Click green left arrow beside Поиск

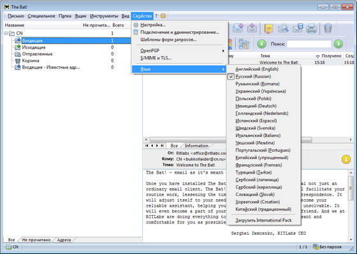click(262, 44)
